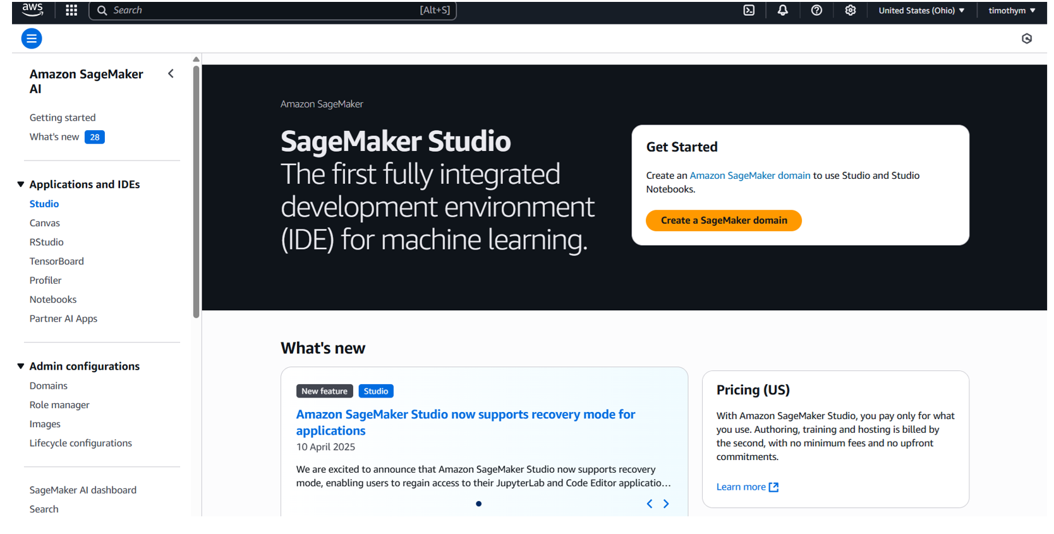Open Search in the sidebar
This screenshot has width=1054, height=534.
(x=44, y=509)
